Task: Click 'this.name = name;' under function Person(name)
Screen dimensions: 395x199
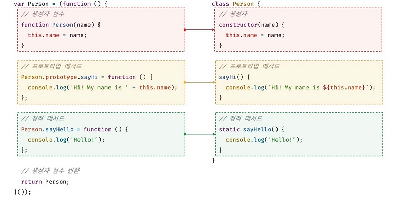Action: (x=57, y=35)
